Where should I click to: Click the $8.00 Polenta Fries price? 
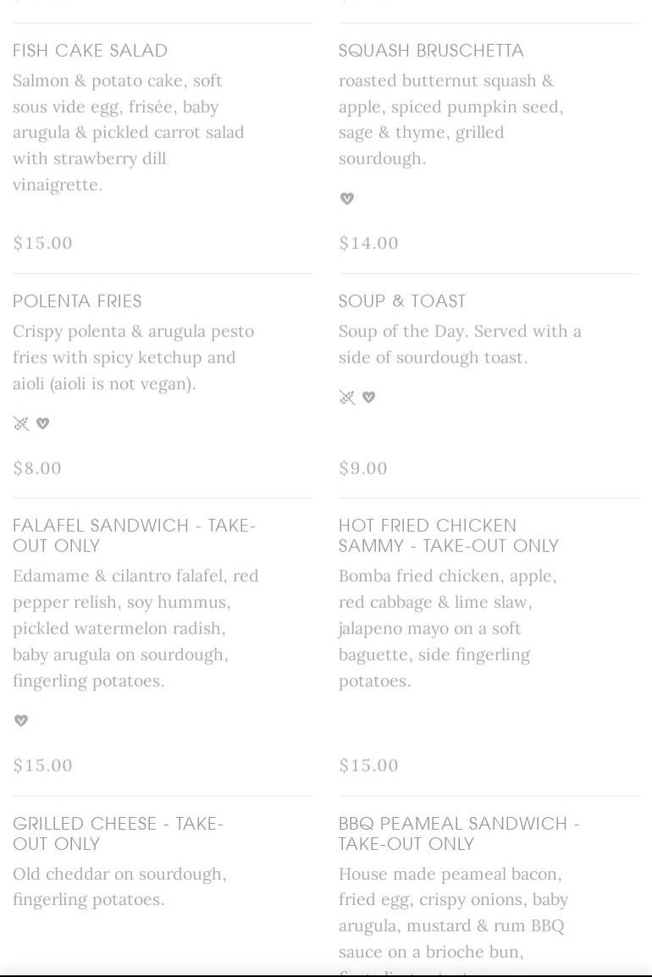tap(37, 468)
